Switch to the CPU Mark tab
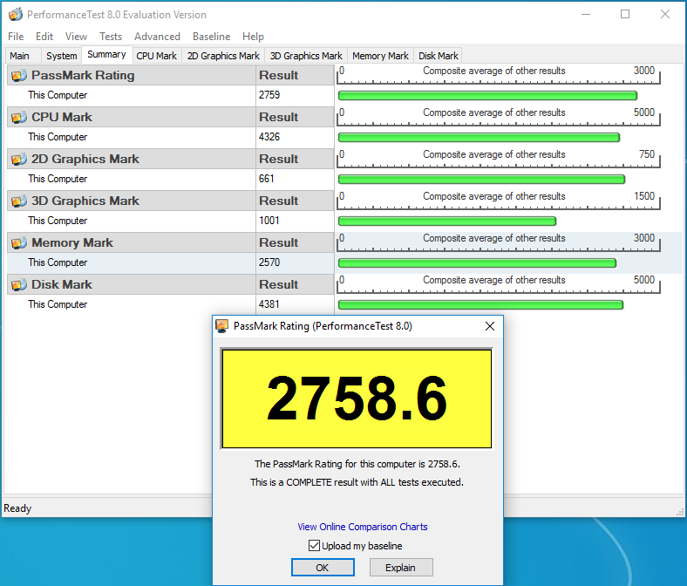The image size is (687, 586). (156, 56)
